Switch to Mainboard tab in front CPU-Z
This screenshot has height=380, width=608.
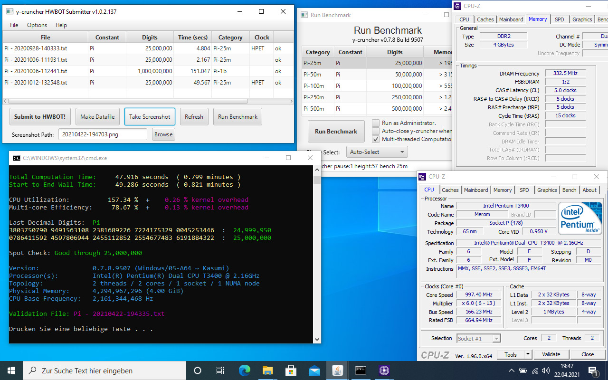pyautogui.click(x=476, y=190)
